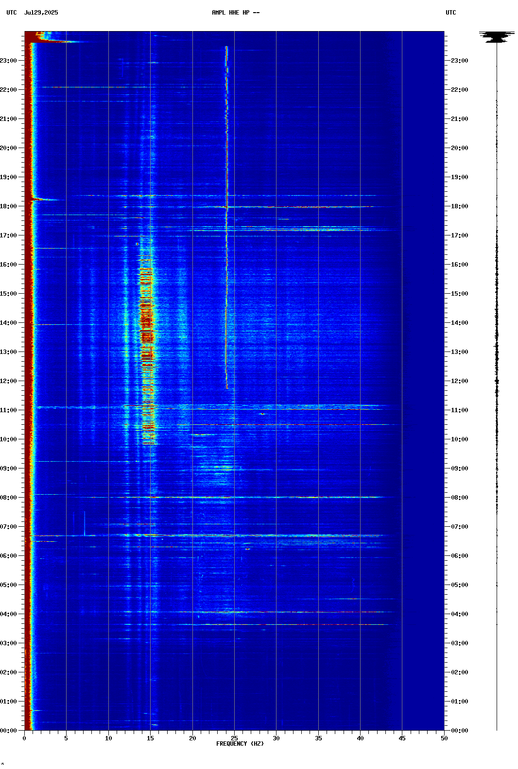Click the 20 Hz frequency tick label

click(192, 738)
